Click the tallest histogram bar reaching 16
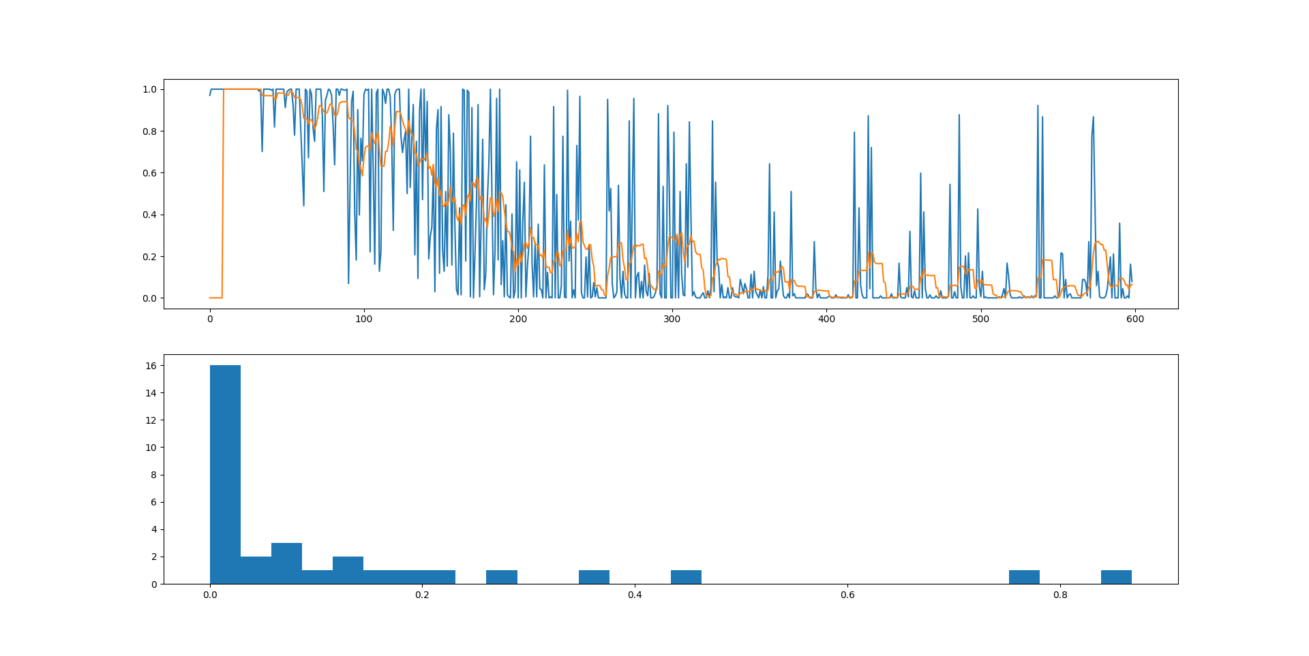Viewport: 1309px width, 656px height. click(225, 474)
